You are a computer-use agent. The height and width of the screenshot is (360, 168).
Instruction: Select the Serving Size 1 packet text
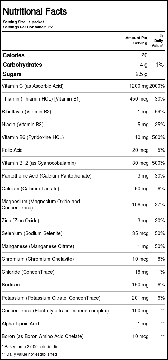pyautogui.click(x=24, y=22)
